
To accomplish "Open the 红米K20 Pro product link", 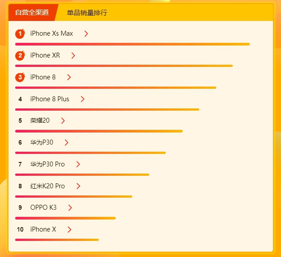I will [x=47, y=186].
